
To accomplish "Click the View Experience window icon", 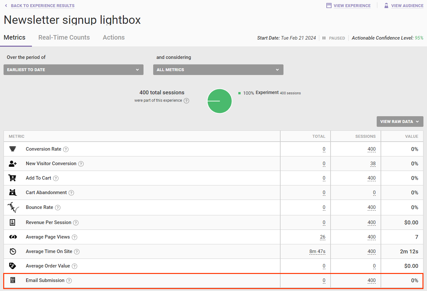I will pos(329,5).
